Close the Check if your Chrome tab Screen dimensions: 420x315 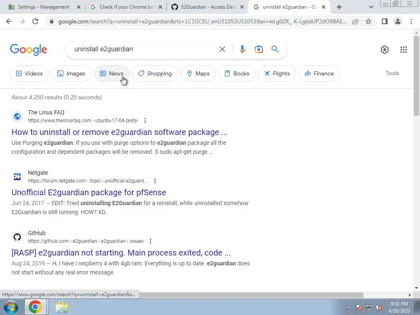coord(160,7)
